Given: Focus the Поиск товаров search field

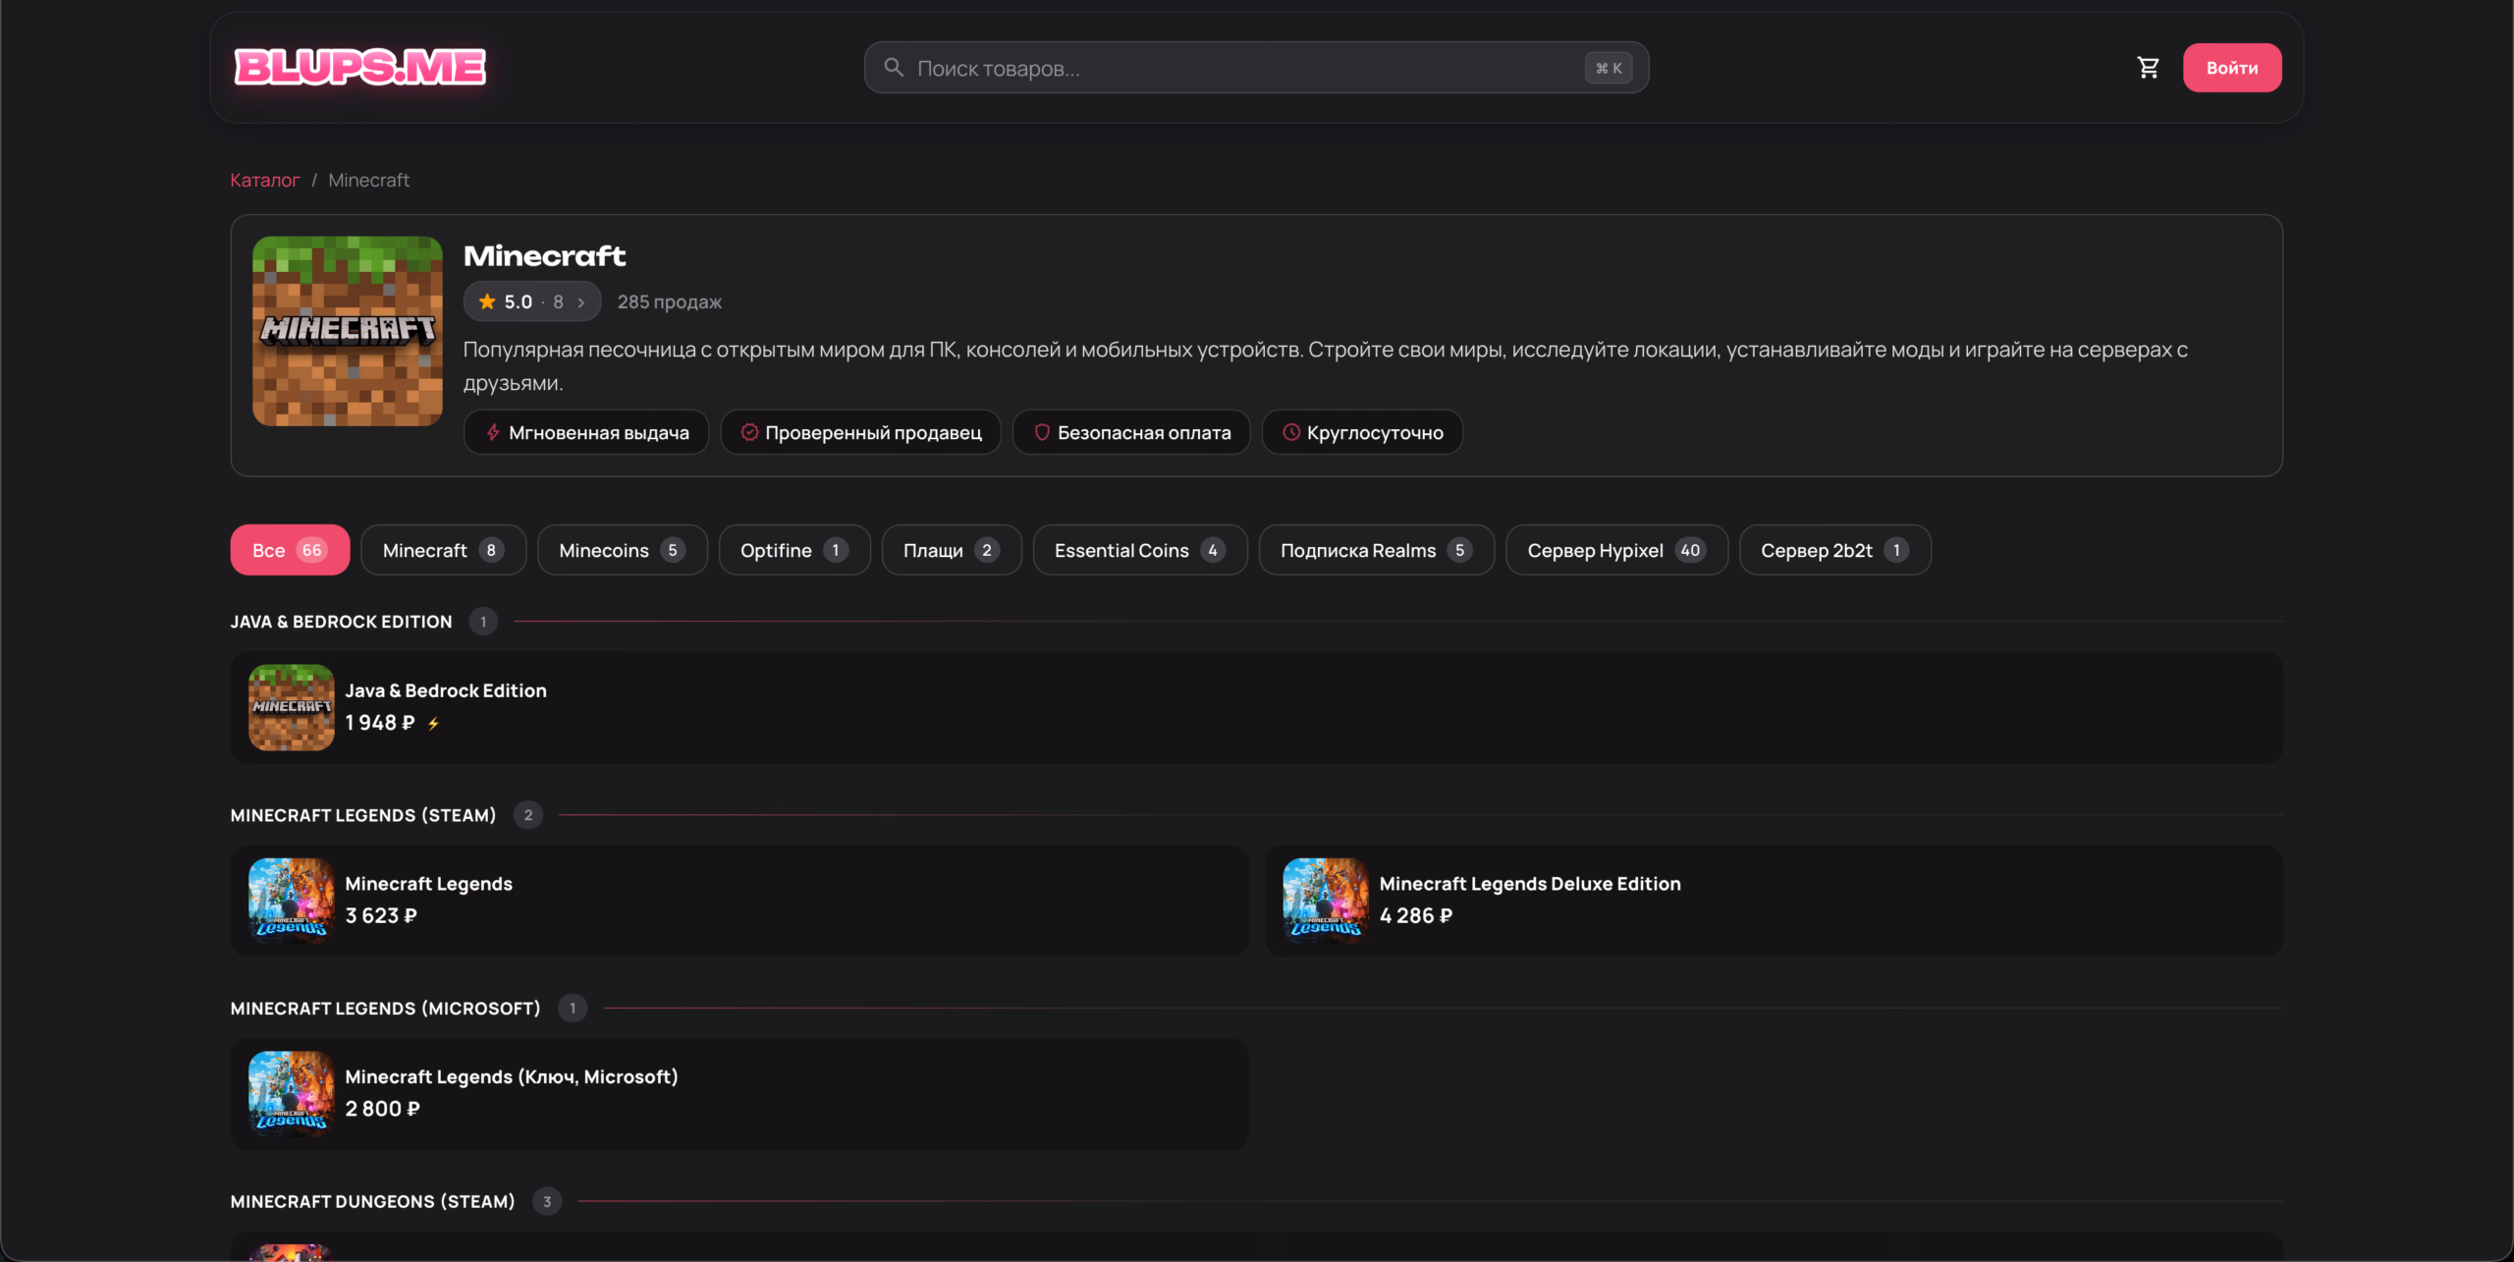Looking at the screenshot, I should point(1256,68).
